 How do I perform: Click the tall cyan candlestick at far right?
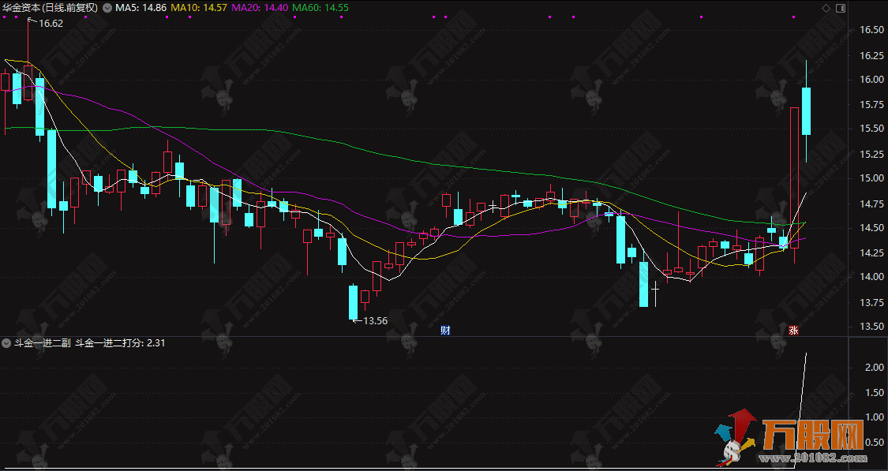coord(806,111)
